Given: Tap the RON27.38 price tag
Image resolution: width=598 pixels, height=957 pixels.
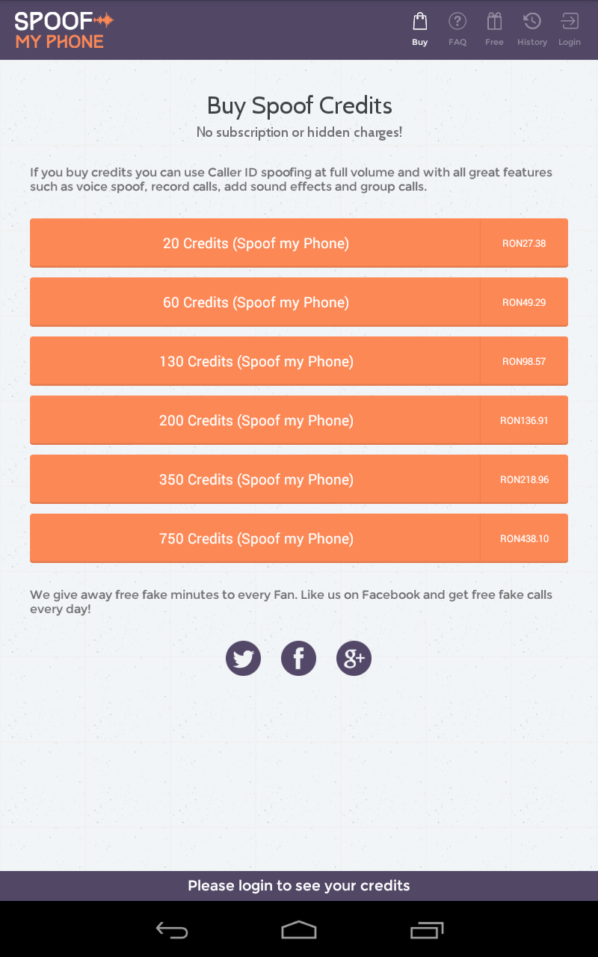Looking at the screenshot, I should click(524, 243).
